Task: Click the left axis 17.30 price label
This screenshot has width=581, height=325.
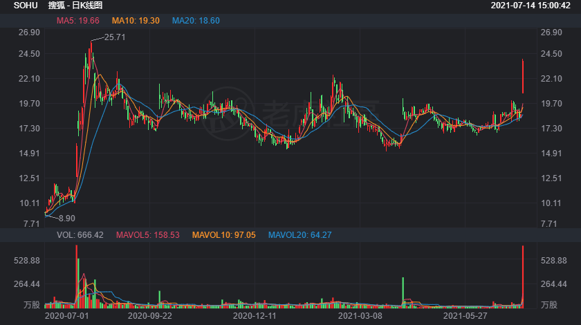Action: [29, 129]
